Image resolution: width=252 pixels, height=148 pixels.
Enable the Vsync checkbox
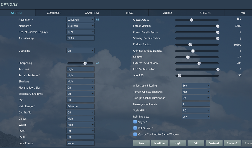click(x=135, y=122)
